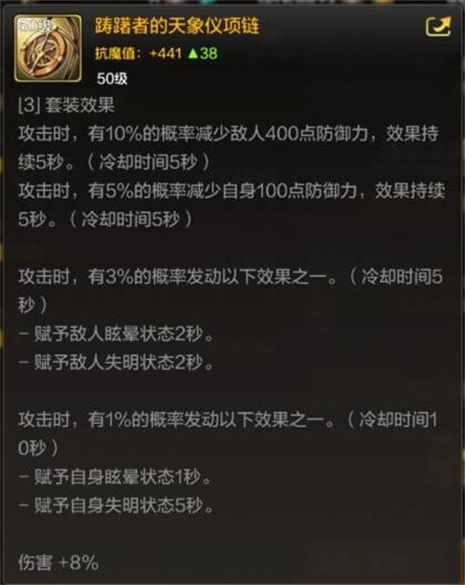Viewport: 465px width, 585px height.
Task: Choose 赋予自身失明状态5秒 entry
Action: click(x=116, y=506)
